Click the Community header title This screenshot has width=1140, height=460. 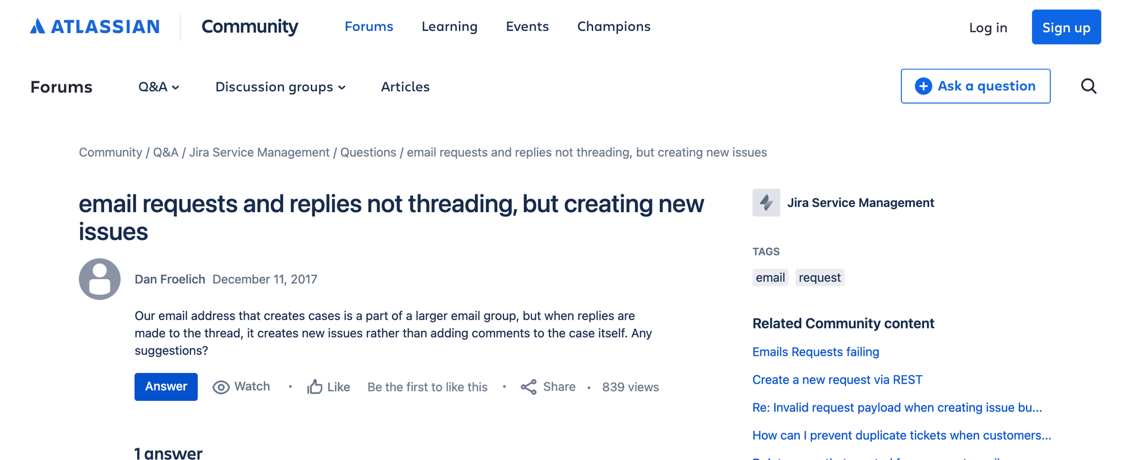pos(249,27)
